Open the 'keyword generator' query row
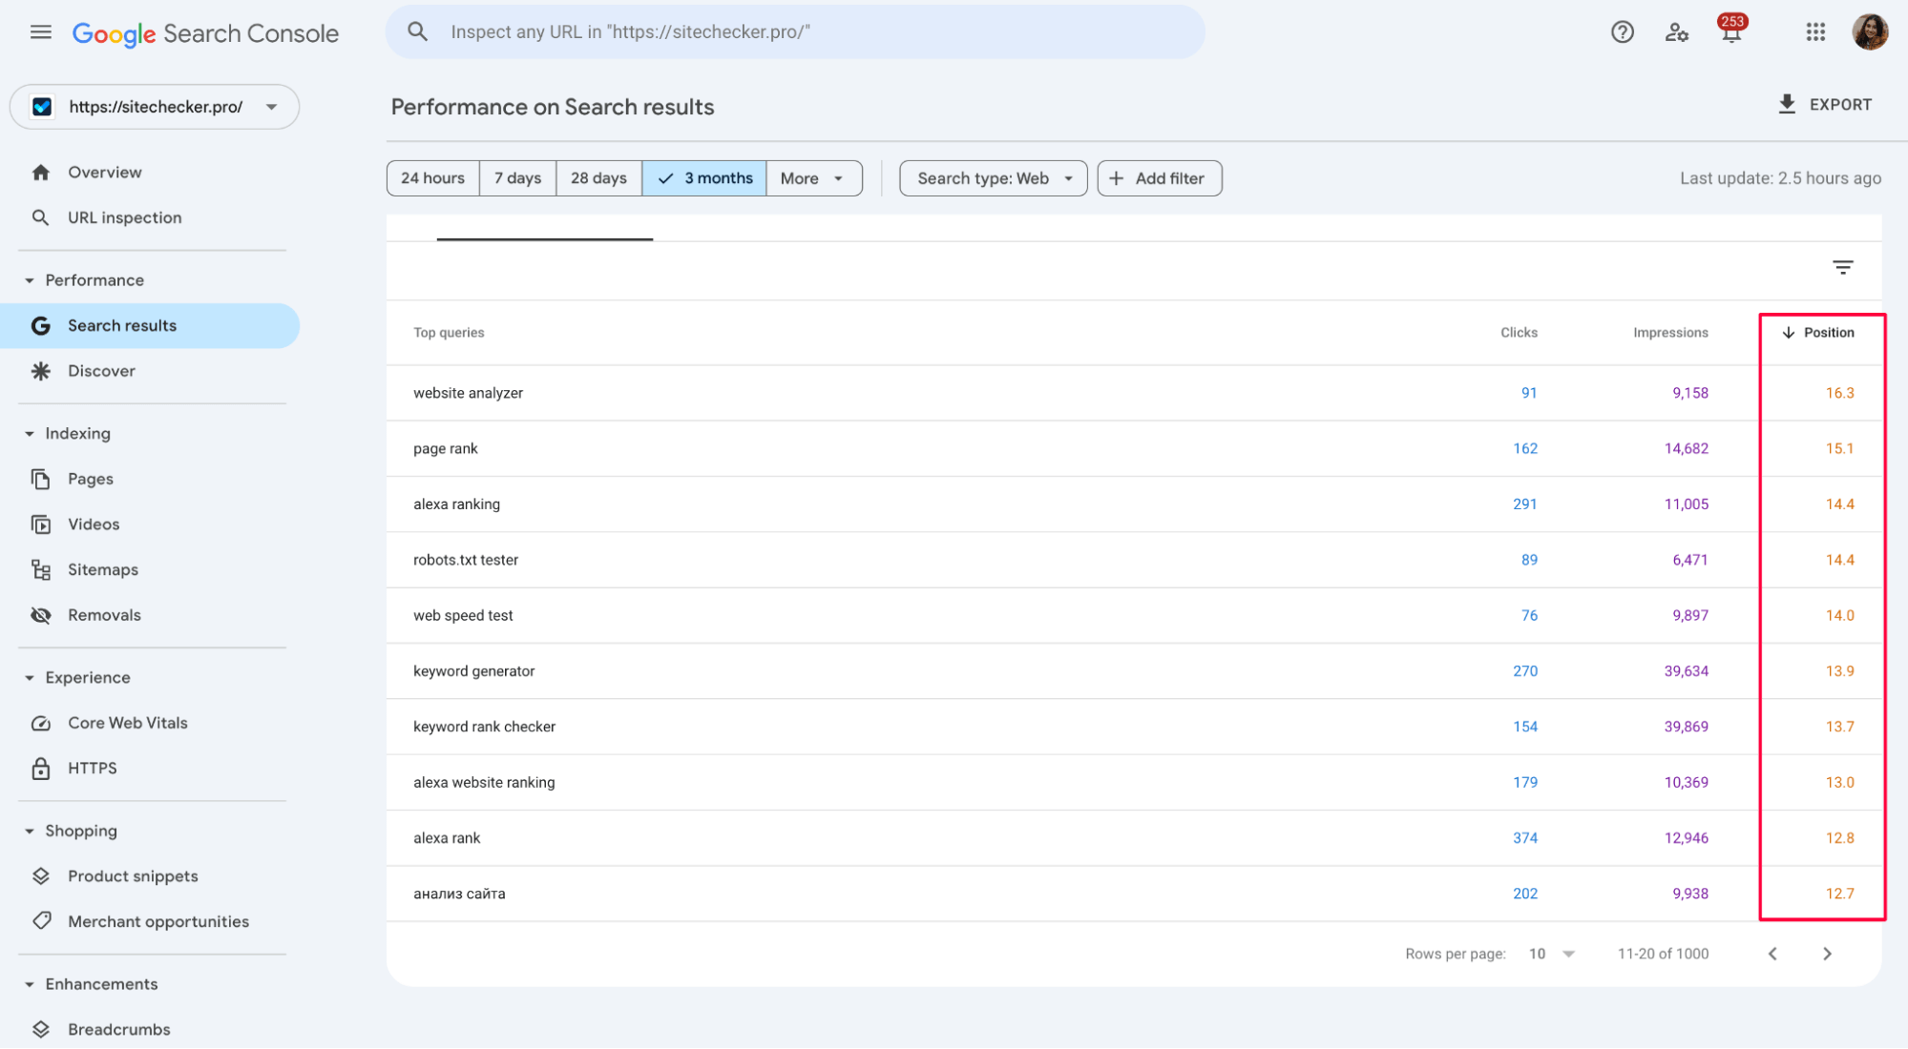 (1134, 671)
